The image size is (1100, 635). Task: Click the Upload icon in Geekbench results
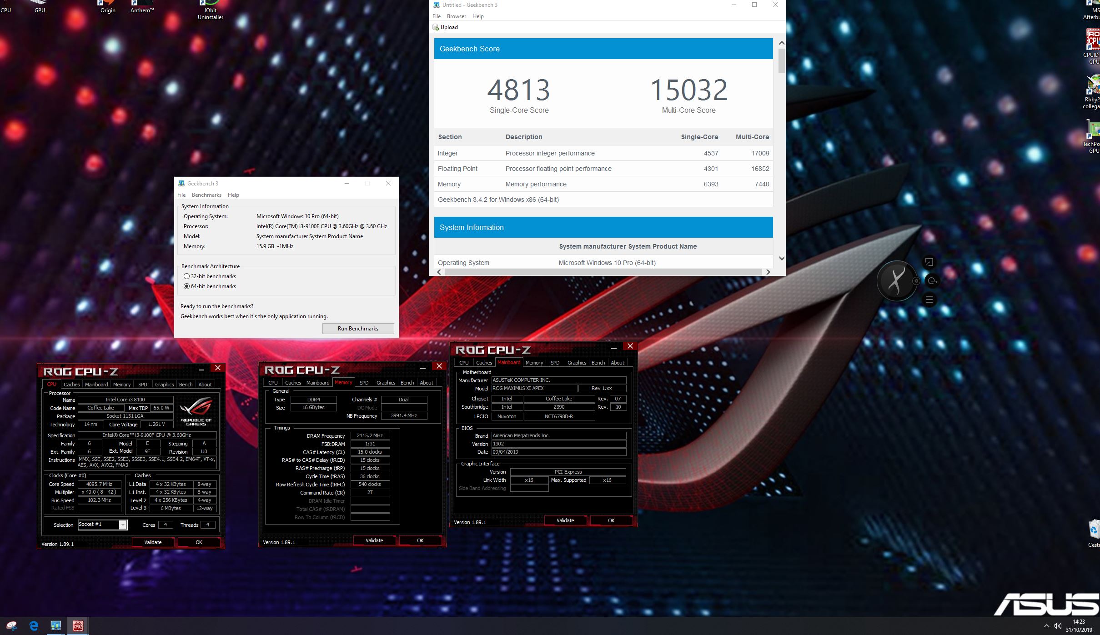[x=436, y=27]
